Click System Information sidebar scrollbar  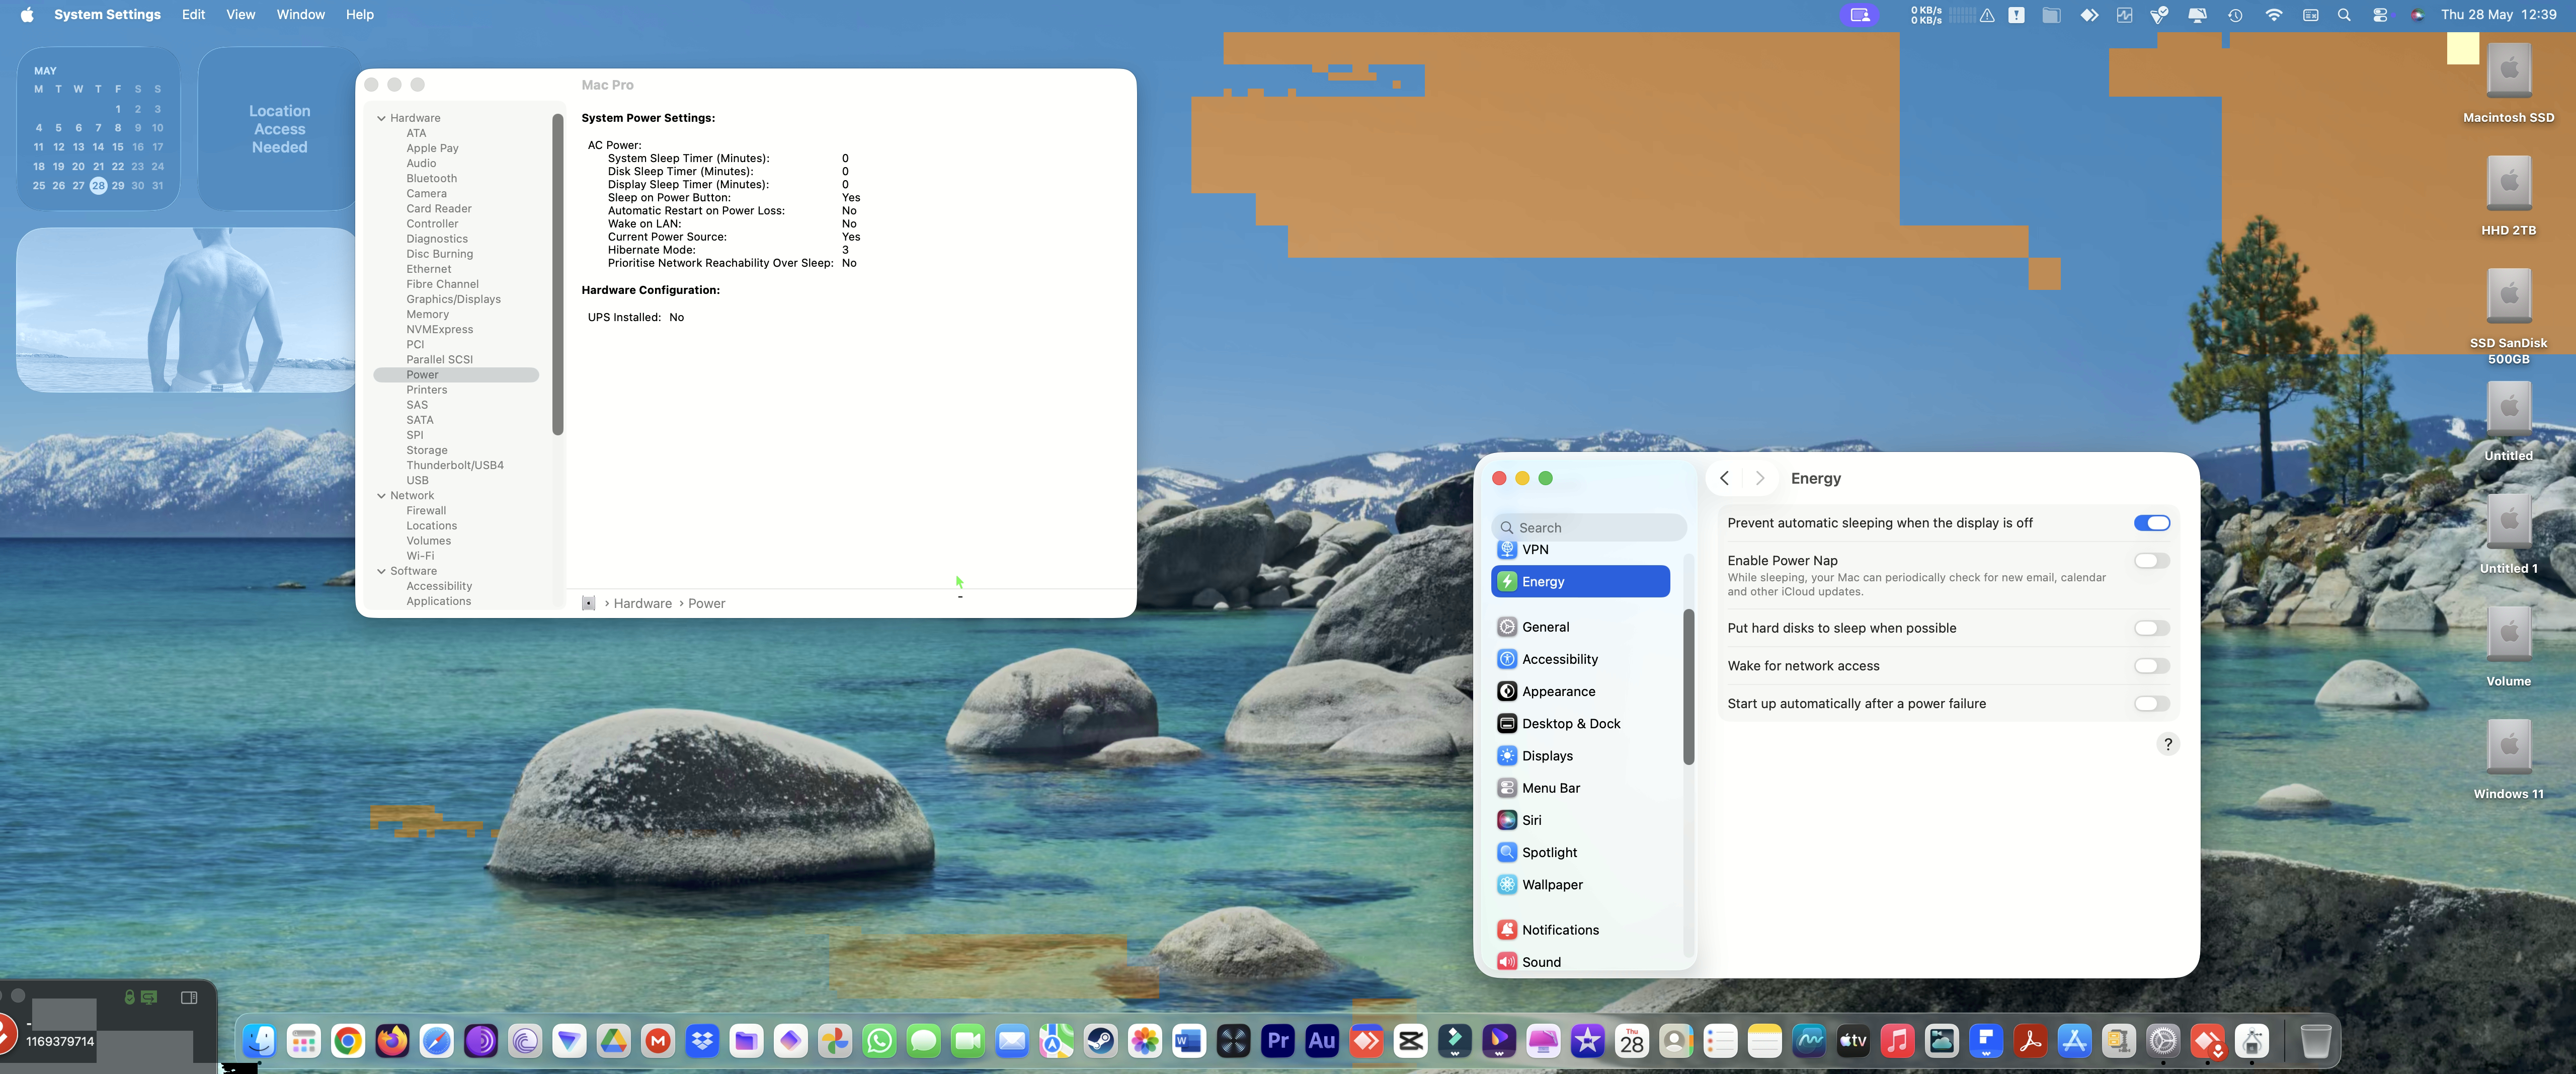[558, 274]
